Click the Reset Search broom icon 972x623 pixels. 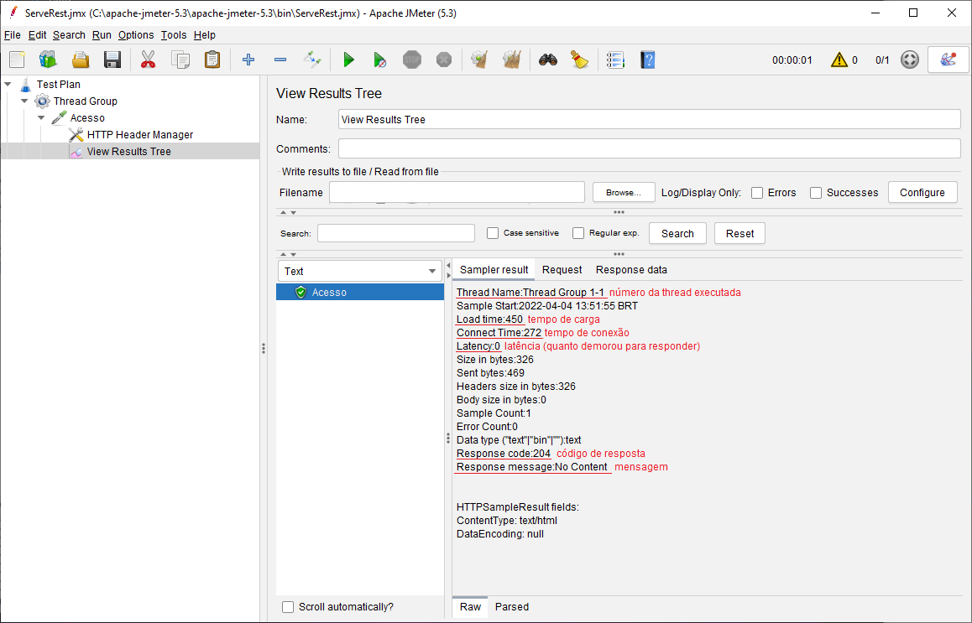pos(580,60)
